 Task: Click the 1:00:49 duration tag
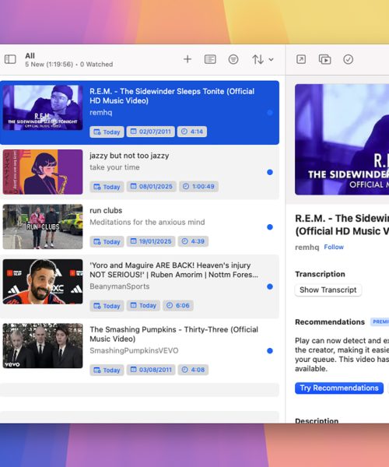pos(199,187)
